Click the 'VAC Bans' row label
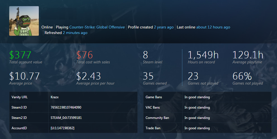277x139 pixels. pyautogui.click(x=153, y=107)
